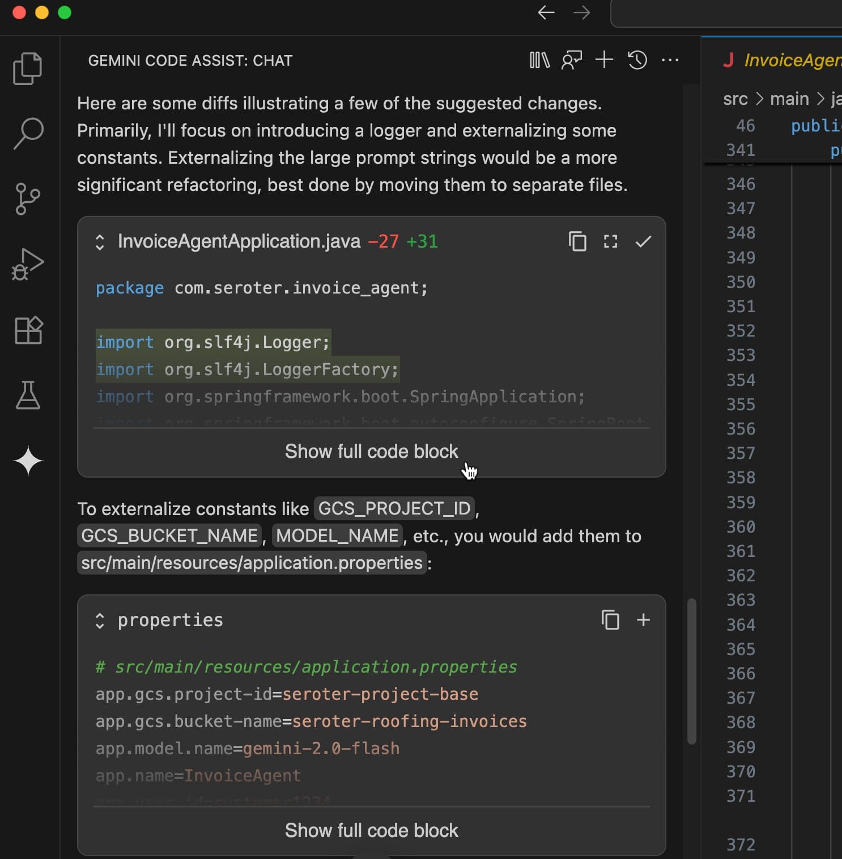Click line number 372 in editor gutter

[741, 844]
